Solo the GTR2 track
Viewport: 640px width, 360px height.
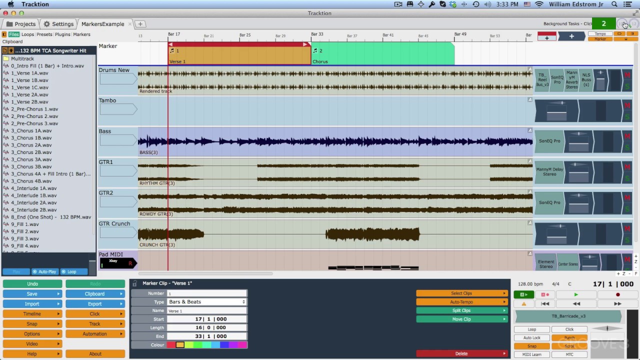[627, 209]
